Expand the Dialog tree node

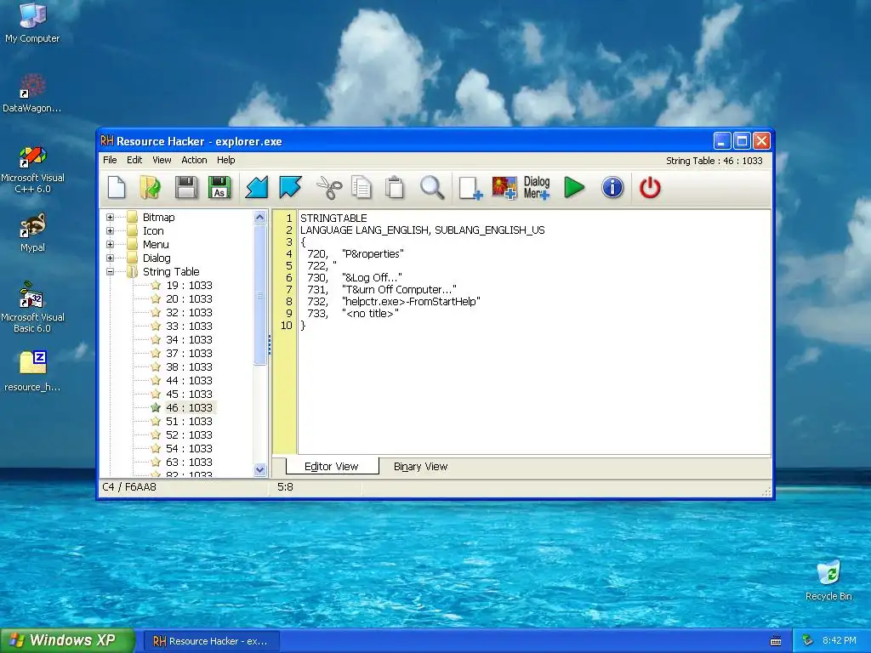point(110,258)
